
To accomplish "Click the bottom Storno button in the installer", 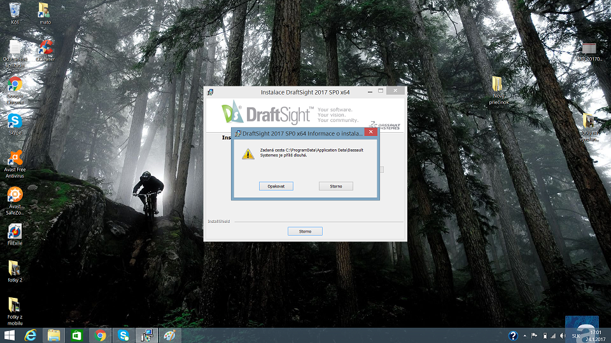I will click(305, 231).
